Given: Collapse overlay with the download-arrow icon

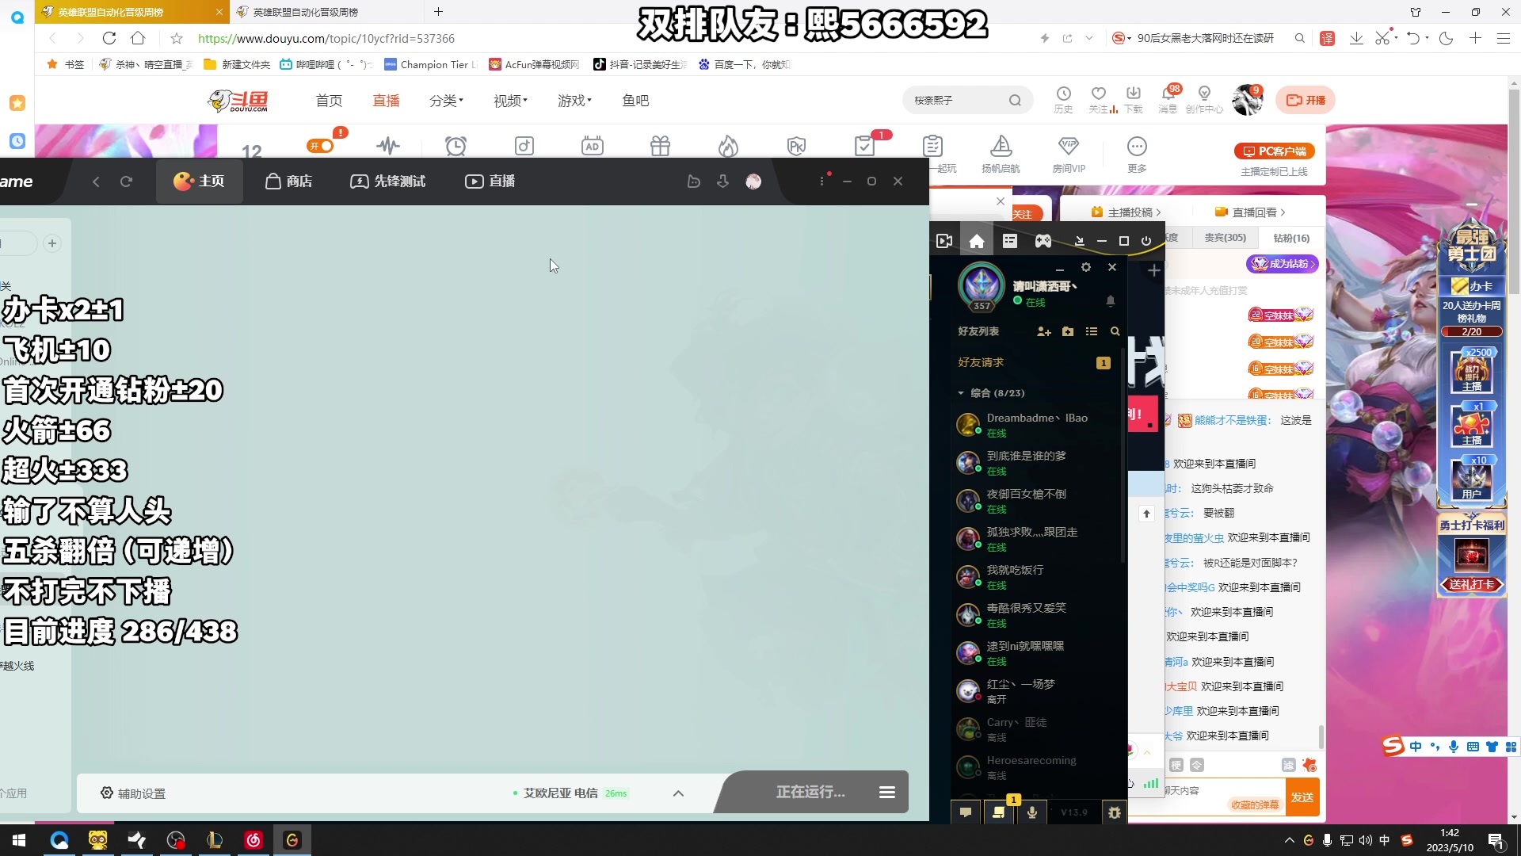Looking at the screenshot, I should (1079, 241).
